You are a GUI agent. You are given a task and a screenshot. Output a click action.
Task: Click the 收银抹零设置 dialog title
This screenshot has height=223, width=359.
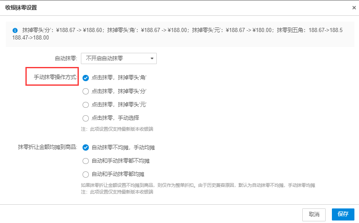[x=21, y=8]
